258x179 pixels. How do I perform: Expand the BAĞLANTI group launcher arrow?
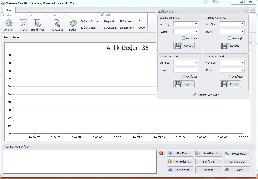(x=146, y=16)
